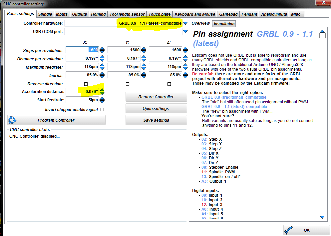Click the X Steps per revolution field

point(82,50)
